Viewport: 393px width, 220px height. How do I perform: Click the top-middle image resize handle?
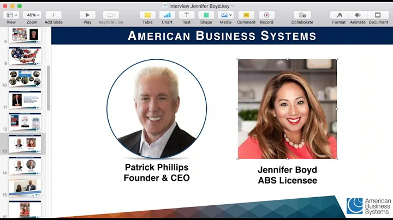(288, 59)
